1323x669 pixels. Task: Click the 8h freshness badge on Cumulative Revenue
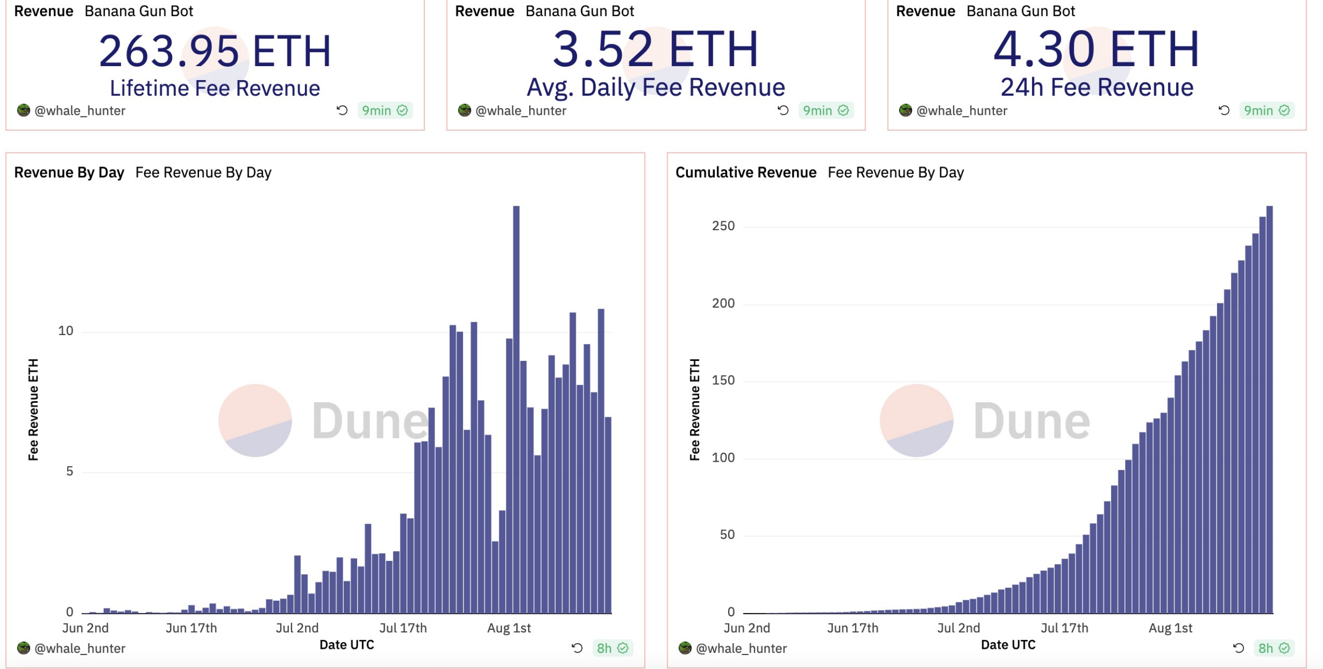tap(1274, 648)
